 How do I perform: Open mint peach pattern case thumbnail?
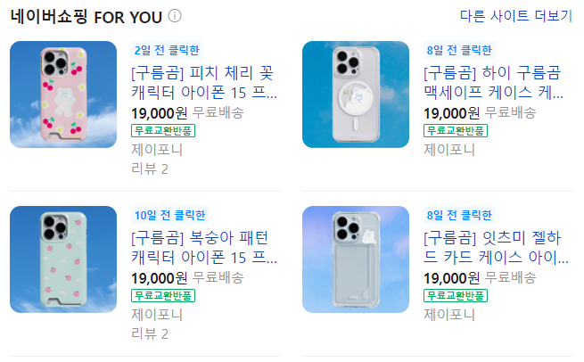pos(63,259)
